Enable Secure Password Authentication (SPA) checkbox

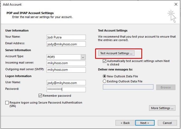point(7,103)
